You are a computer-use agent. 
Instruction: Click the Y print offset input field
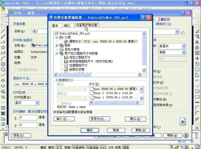click(29, 125)
